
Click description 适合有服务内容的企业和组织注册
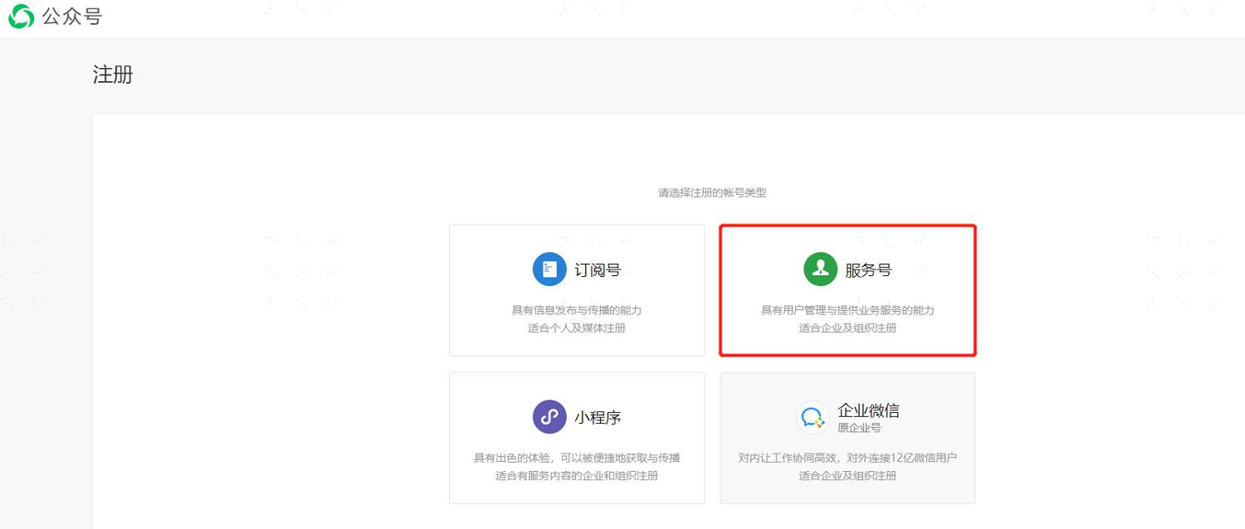(x=577, y=476)
